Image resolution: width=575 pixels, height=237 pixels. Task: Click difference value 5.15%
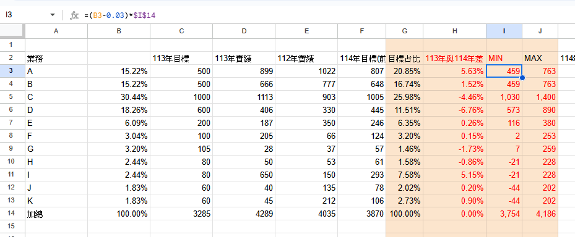point(455,175)
